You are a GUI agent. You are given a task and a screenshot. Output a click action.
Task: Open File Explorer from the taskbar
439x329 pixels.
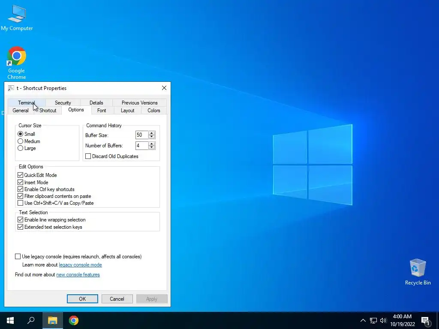pos(52,320)
